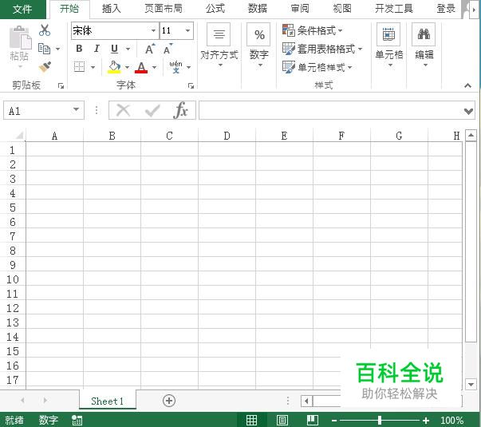Switch to Normal view in status bar
The height and width of the screenshot is (427, 481).
251,420
